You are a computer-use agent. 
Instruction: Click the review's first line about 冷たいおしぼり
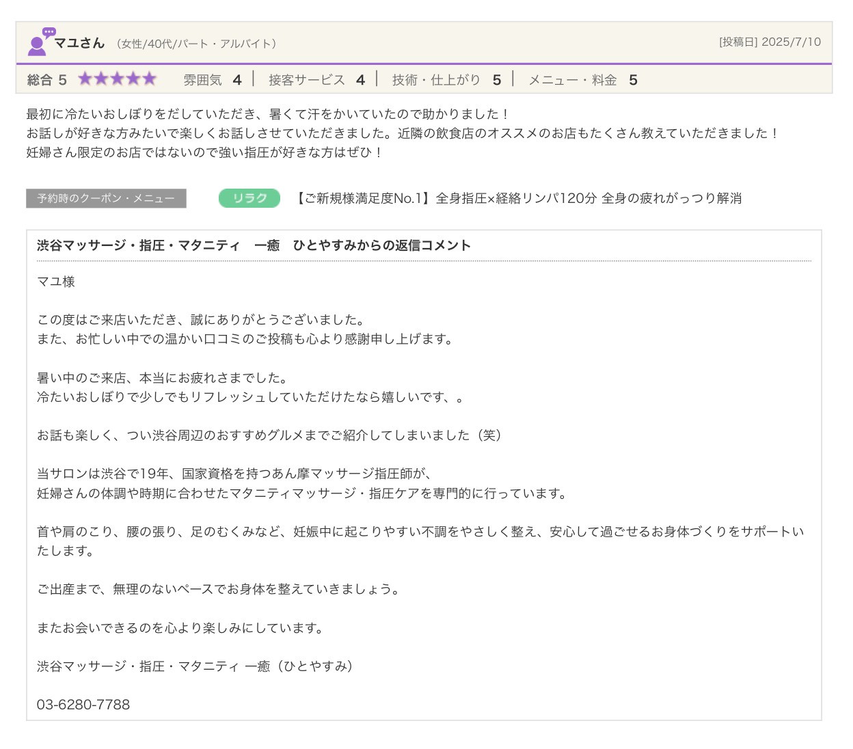[267, 114]
